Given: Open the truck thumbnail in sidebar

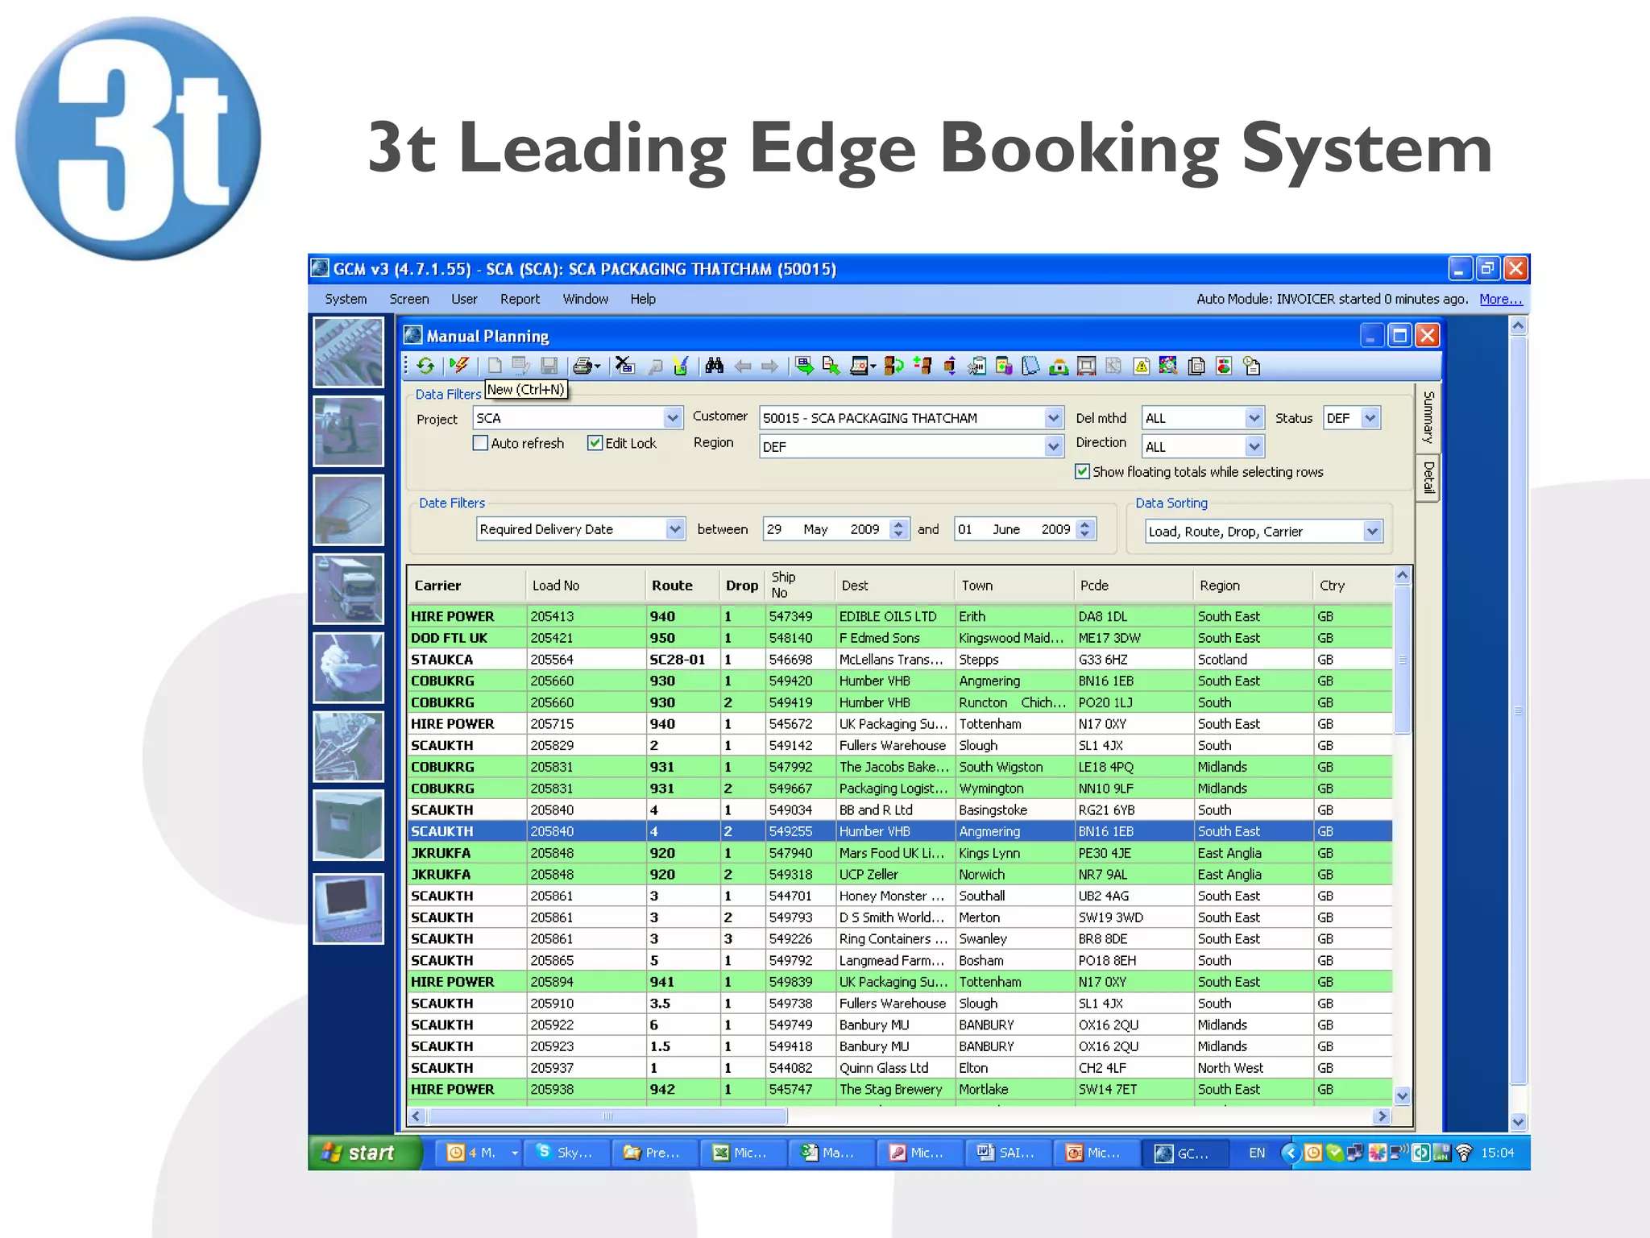Looking at the screenshot, I should coord(348,589).
